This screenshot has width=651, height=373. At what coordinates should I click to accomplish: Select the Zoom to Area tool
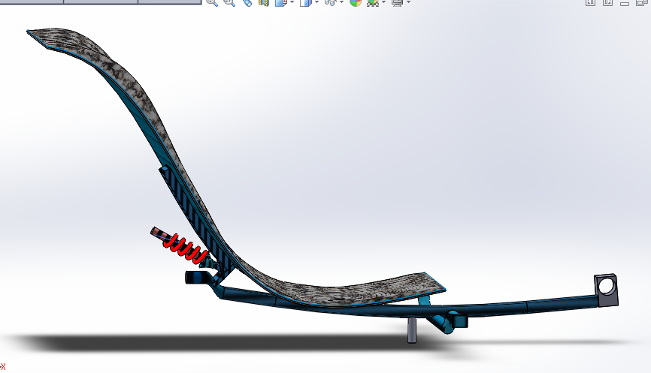(229, 2)
